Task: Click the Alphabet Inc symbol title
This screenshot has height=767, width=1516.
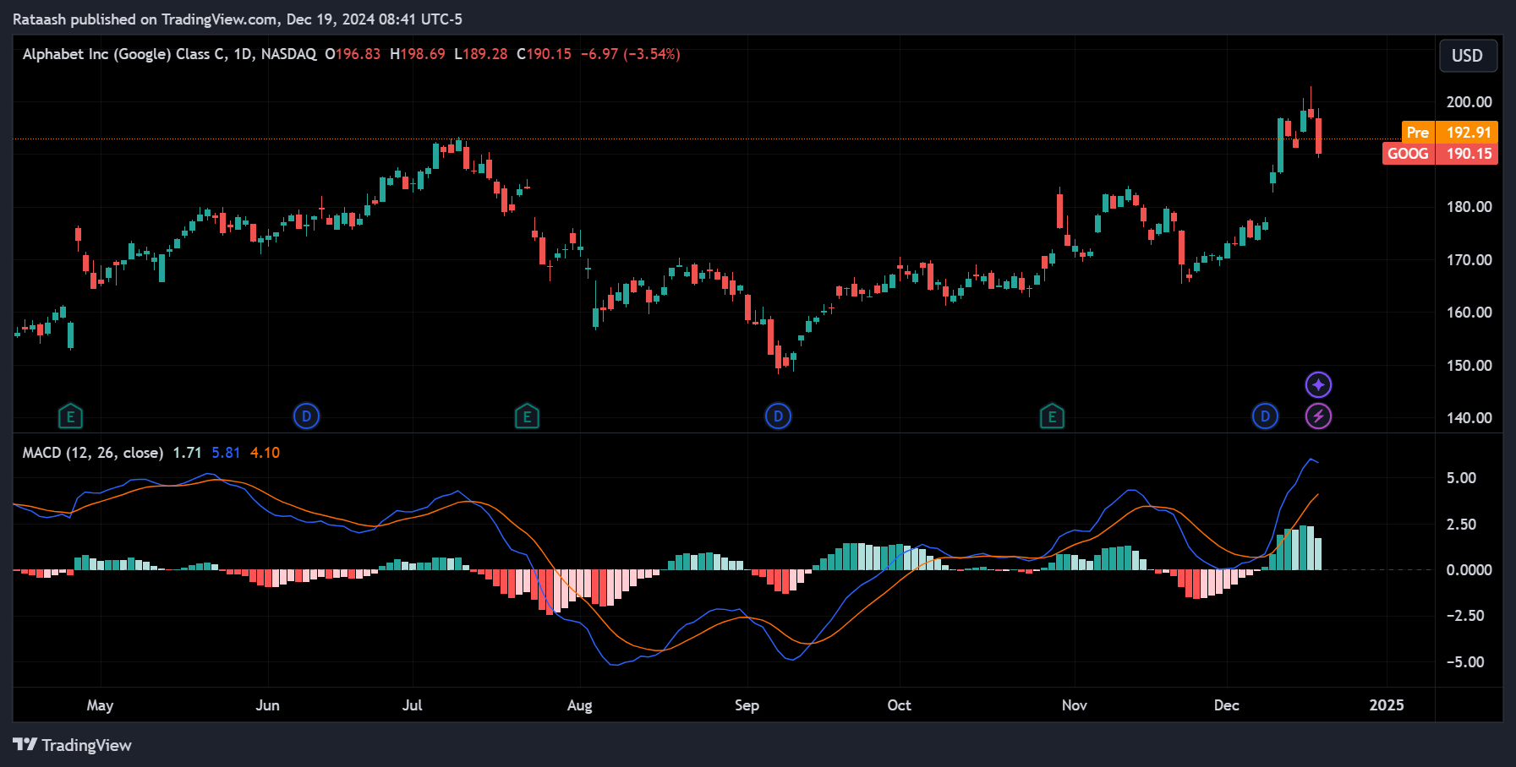Action: [169, 54]
